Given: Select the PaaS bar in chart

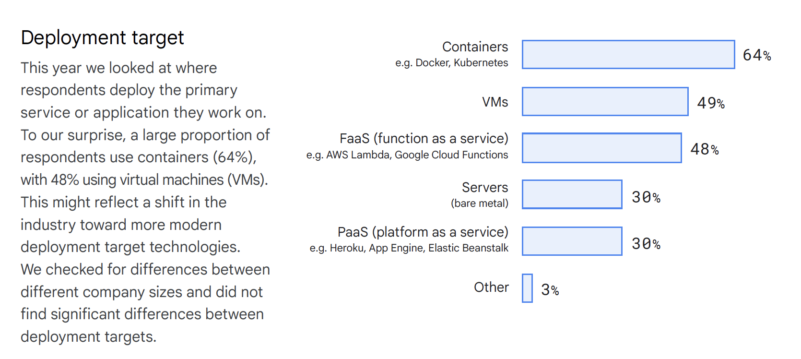Looking at the screenshot, I should (572, 241).
